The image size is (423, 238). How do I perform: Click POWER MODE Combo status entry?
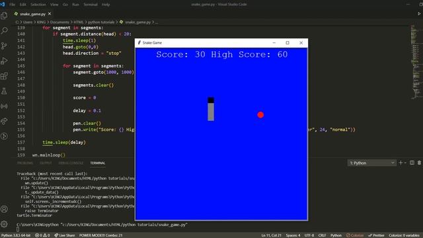100,235
